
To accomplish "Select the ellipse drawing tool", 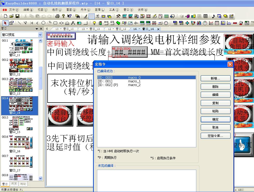I will [x=43, y=23].
